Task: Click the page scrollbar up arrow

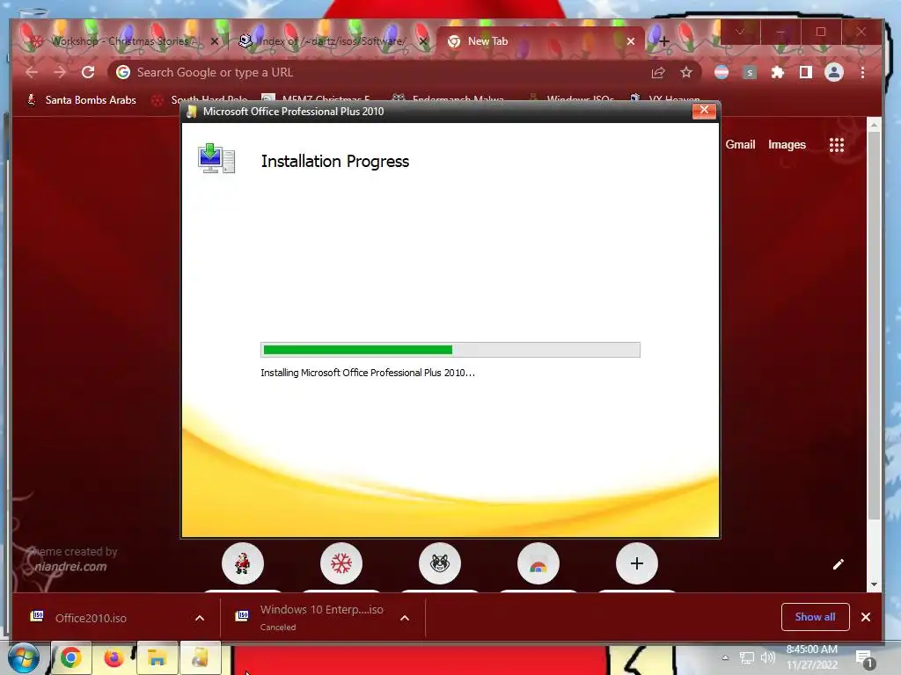Action: point(874,125)
